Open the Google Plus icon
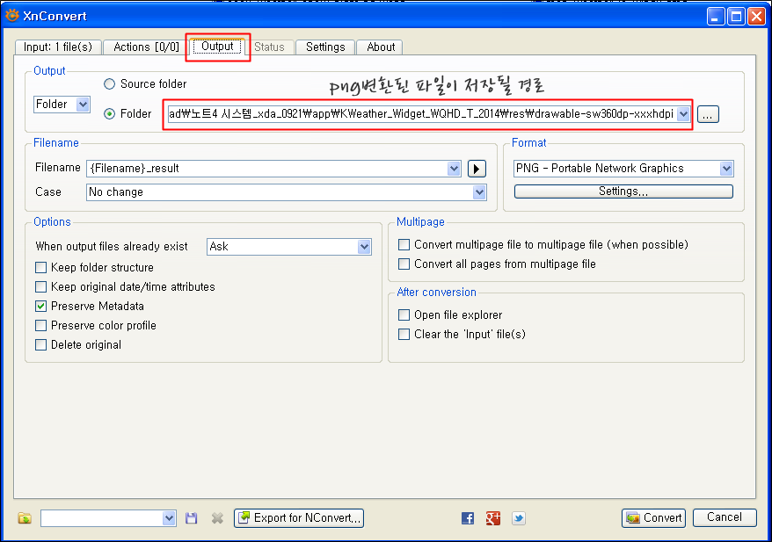The width and height of the screenshot is (772, 542). tap(493, 518)
